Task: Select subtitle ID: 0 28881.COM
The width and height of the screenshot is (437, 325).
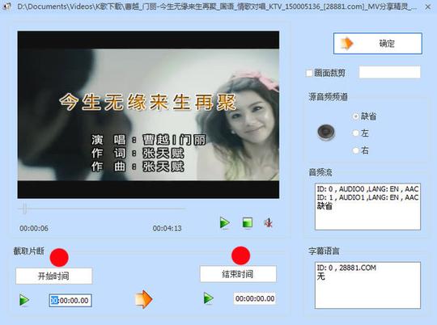Action: pos(346,268)
